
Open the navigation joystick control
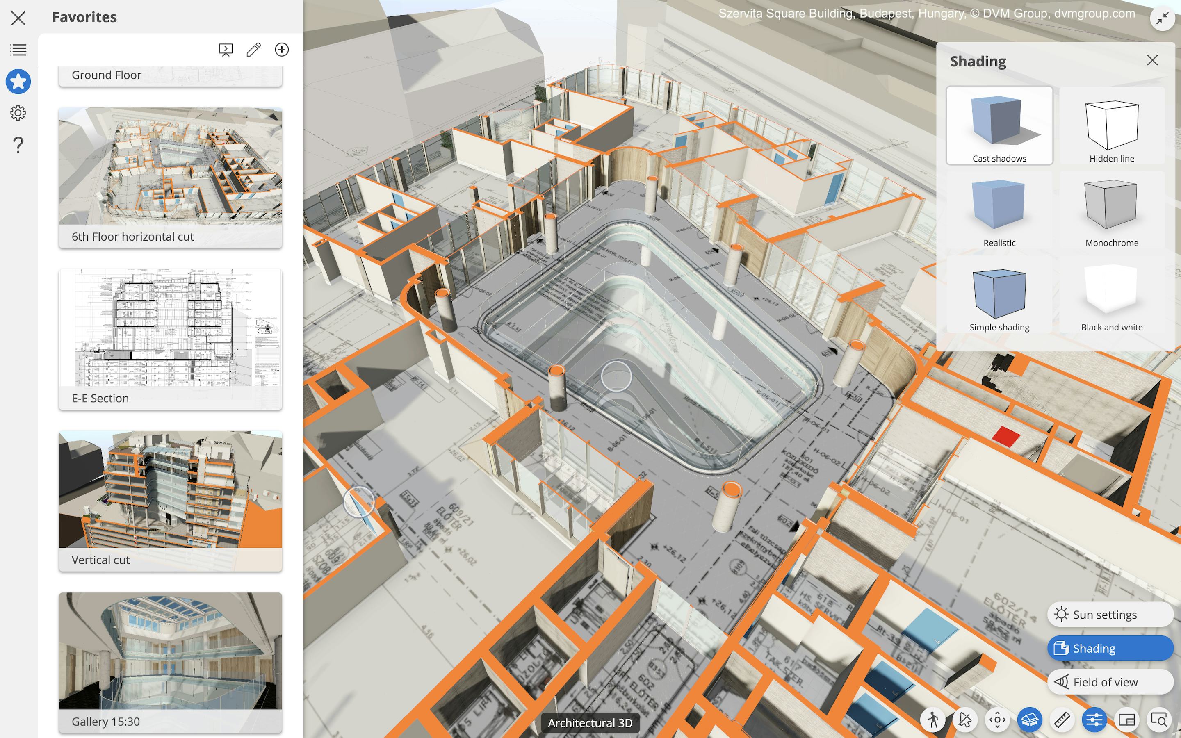pyautogui.click(x=997, y=720)
